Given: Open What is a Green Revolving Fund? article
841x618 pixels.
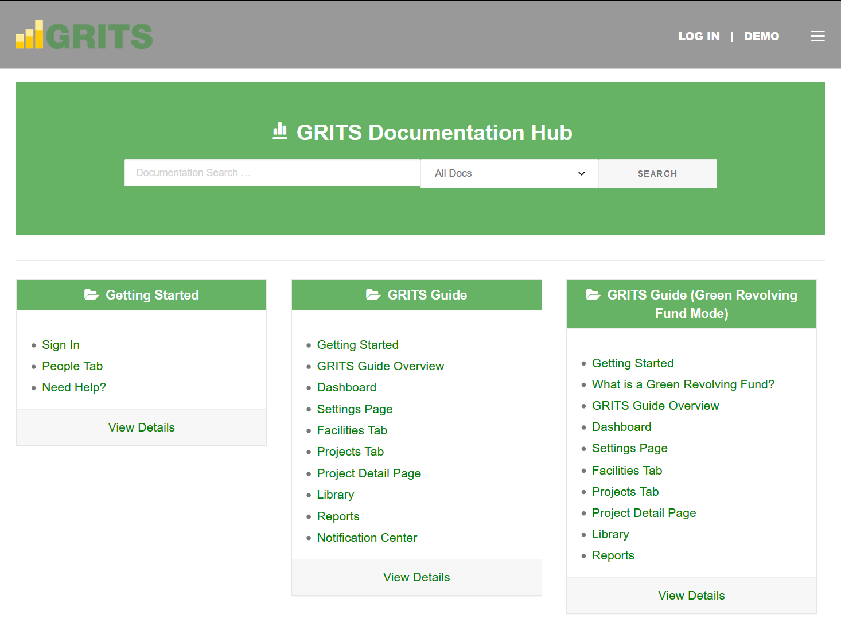Looking at the screenshot, I should click(683, 384).
